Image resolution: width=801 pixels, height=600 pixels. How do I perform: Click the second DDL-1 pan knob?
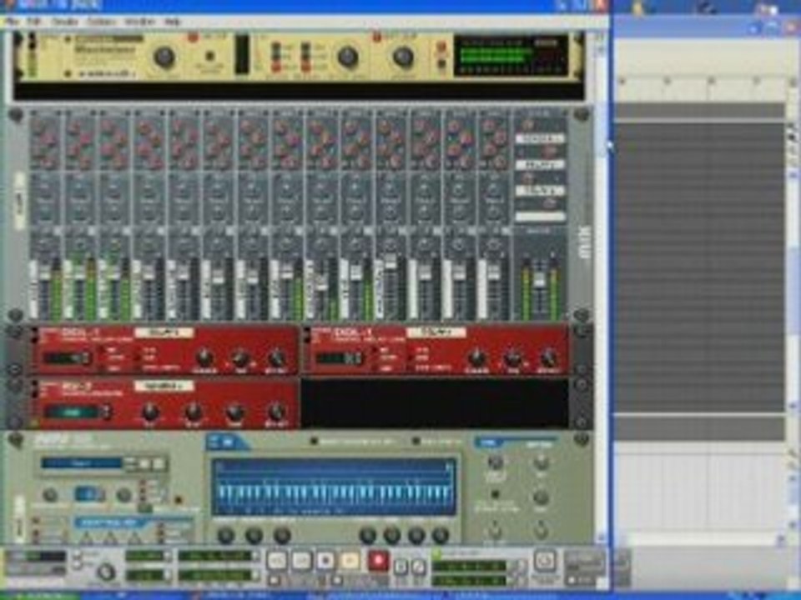click(x=513, y=358)
